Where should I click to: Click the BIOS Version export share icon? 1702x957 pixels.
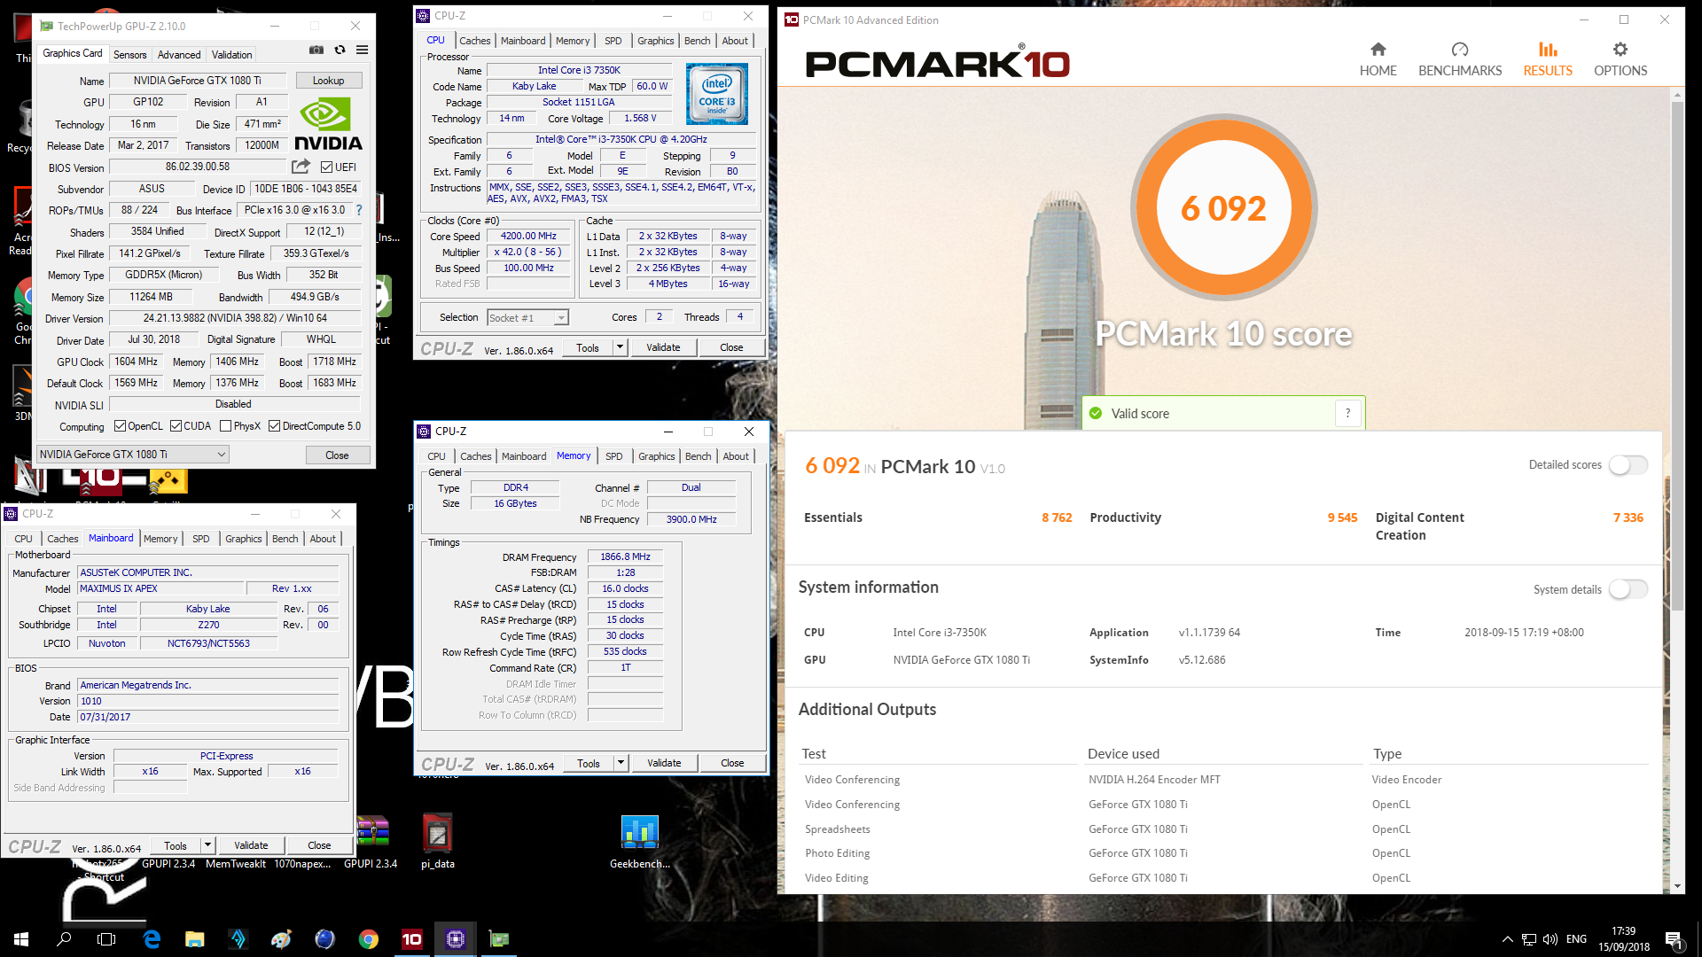point(301,167)
